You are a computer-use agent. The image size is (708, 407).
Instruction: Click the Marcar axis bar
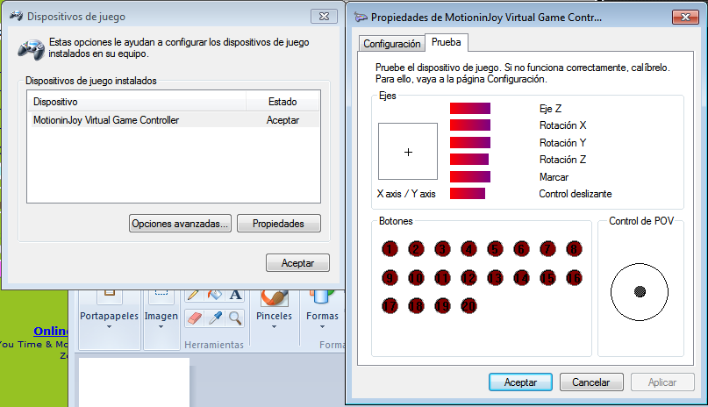[470, 176]
